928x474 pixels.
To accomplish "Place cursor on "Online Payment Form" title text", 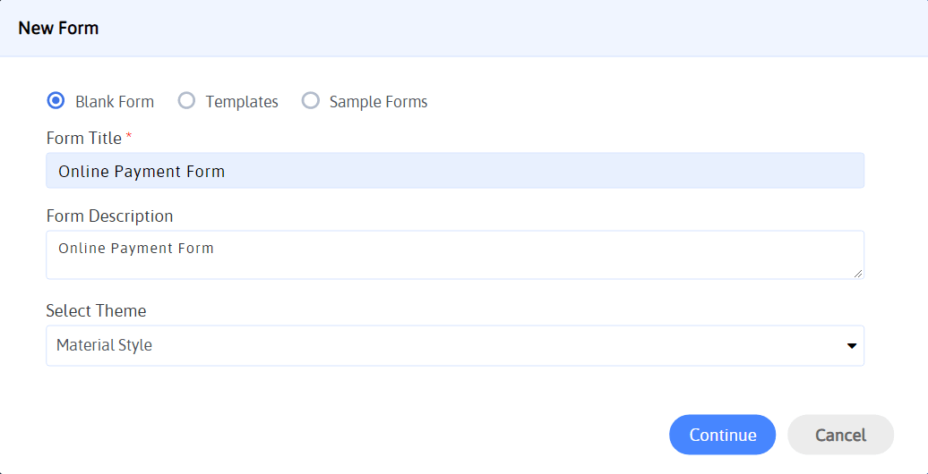I will point(142,172).
